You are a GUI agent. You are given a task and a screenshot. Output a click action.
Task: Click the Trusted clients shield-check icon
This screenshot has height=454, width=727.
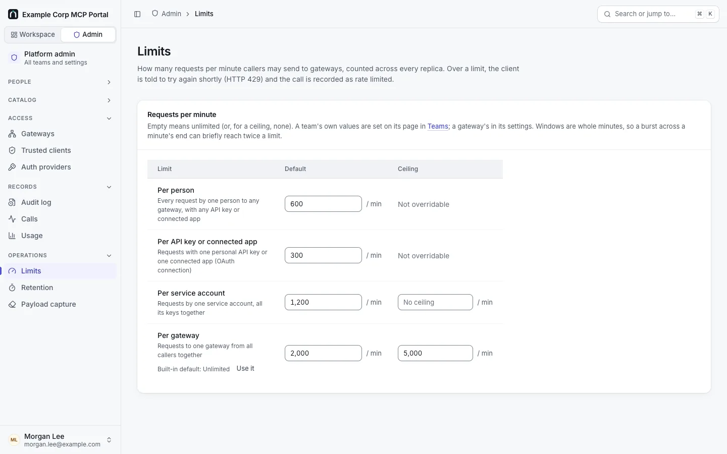click(x=12, y=150)
